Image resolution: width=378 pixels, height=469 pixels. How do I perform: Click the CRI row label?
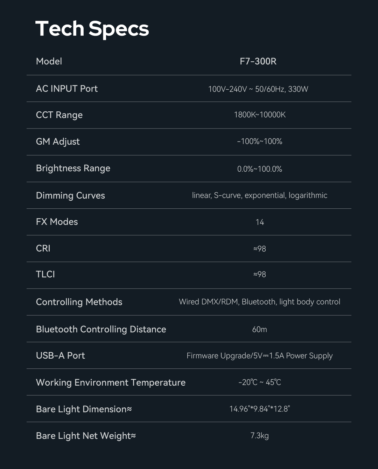43,248
